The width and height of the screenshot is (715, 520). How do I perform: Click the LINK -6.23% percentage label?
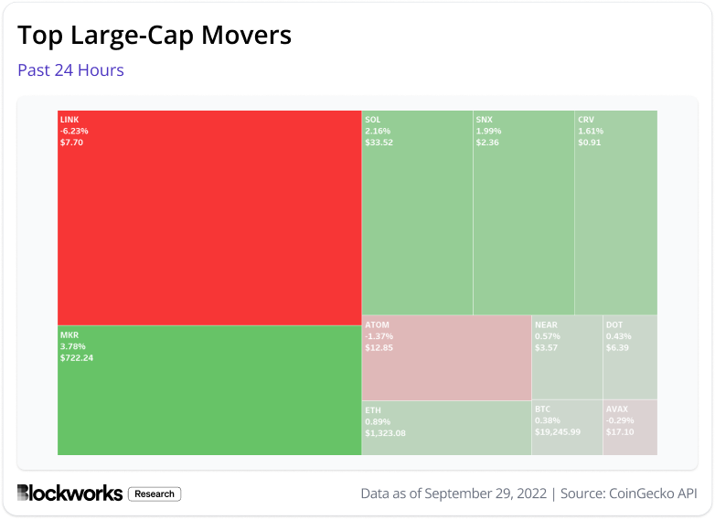[x=74, y=131]
